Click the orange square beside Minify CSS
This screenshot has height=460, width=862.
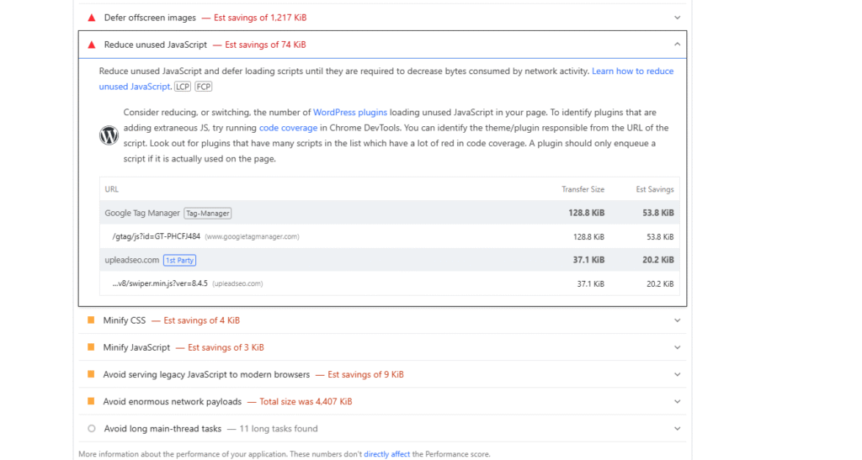[x=91, y=320]
